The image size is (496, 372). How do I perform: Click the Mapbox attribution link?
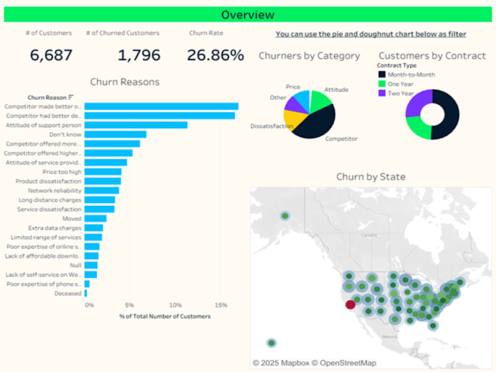click(281, 363)
